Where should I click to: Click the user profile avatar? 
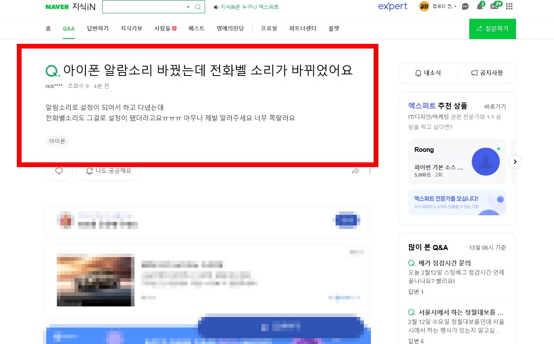pyautogui.click(x=424, y=6)
